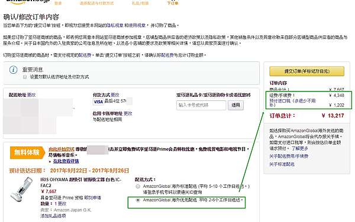Click the product price ¥ 7,667
Screen dimensions: 355x222
point(49,191)
